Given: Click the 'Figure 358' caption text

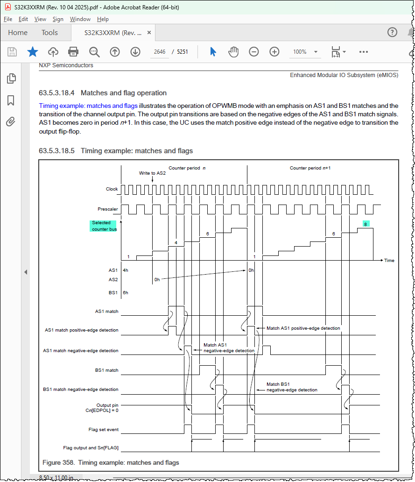Looking at the screenshot, I should click(111, 463).
